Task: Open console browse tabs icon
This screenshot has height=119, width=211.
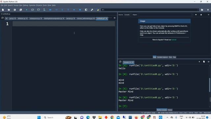Action: 120,62
